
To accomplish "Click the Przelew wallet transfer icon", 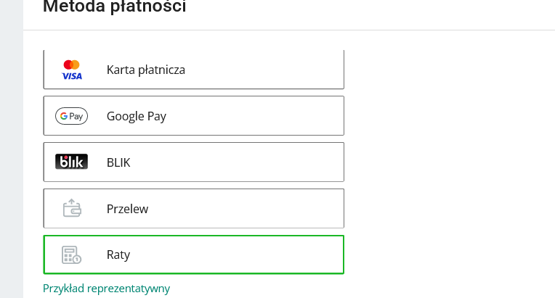I will click(x=71, y=209).
